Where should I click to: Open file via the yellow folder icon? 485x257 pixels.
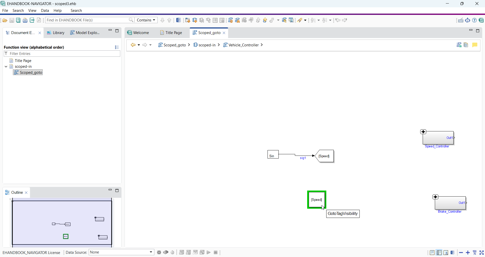(x=5, y=20)
